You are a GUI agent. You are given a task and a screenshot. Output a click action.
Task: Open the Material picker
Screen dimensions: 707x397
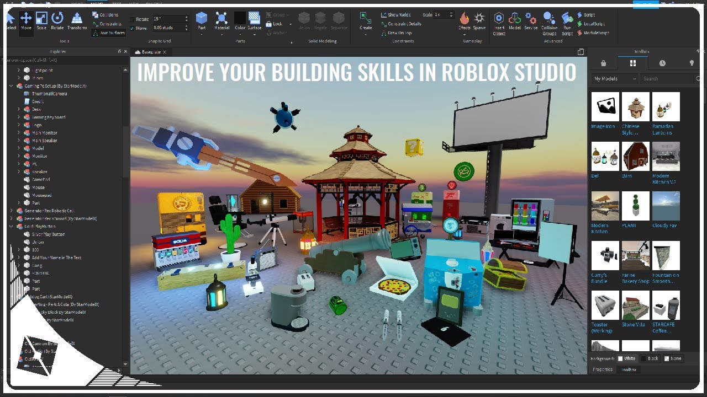221,22
